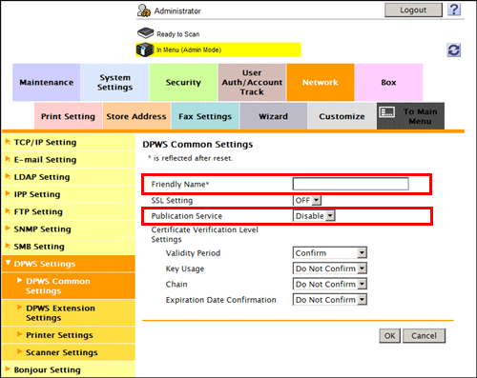Collapse the DPWS Settings arrow icon

coord(9,263)
